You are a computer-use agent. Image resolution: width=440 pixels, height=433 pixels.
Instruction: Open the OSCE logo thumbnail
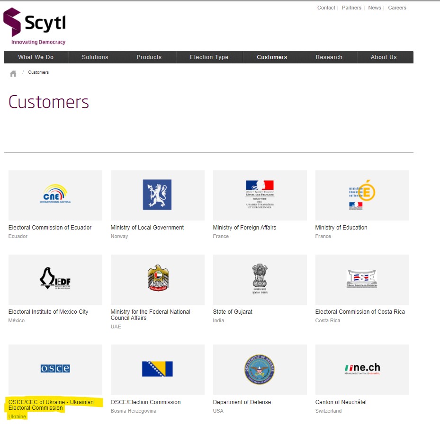pyautogui.click(x=55, y=370)
